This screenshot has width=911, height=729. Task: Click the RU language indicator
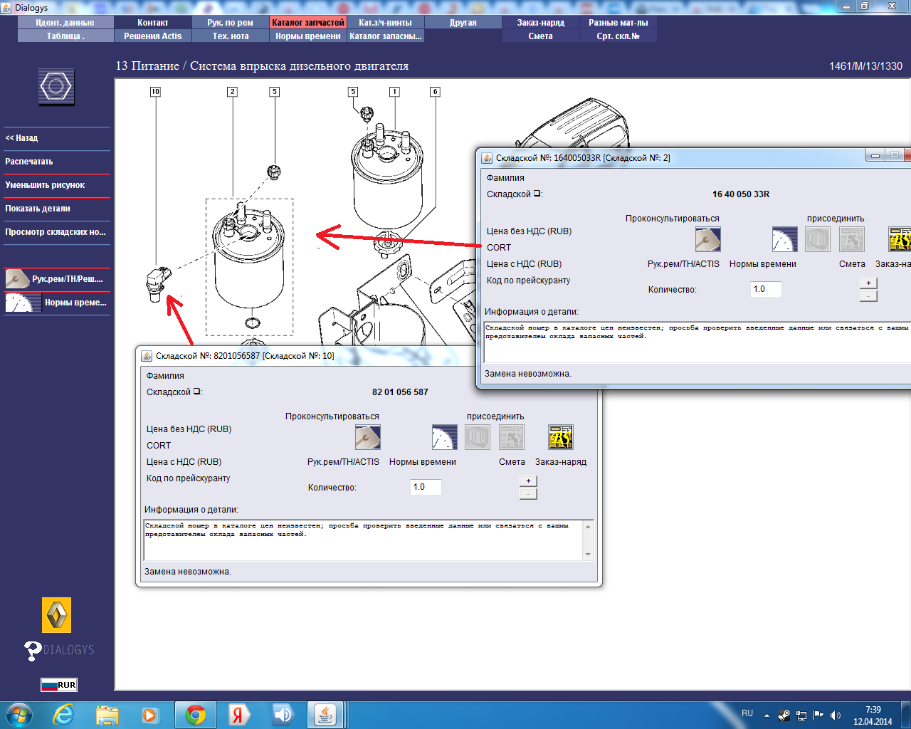point(747,713)
